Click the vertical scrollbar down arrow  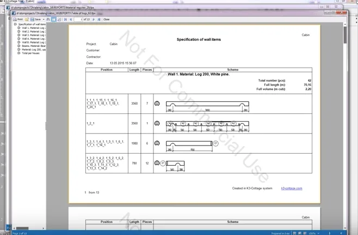coord(345,228)
